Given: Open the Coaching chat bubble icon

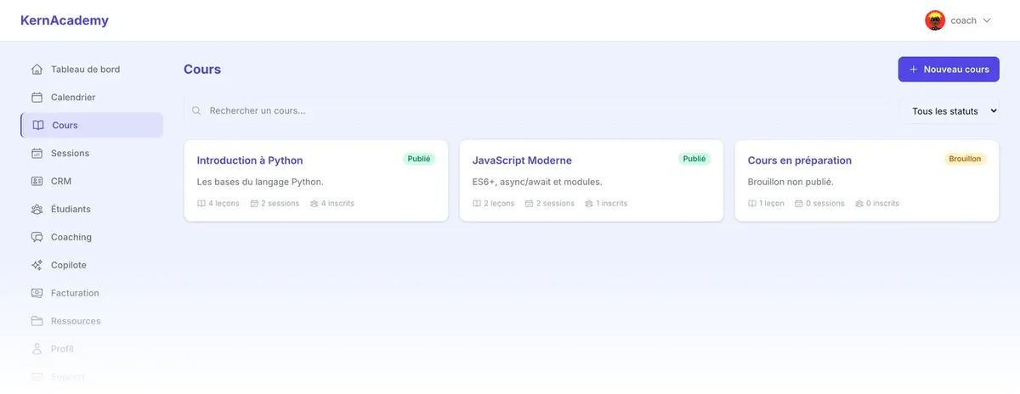Looking at the screenshot, I should [37, 238].
